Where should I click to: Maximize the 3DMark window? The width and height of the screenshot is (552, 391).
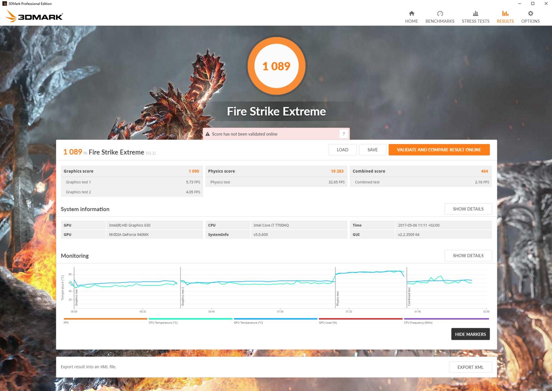(x=533, y=4)
